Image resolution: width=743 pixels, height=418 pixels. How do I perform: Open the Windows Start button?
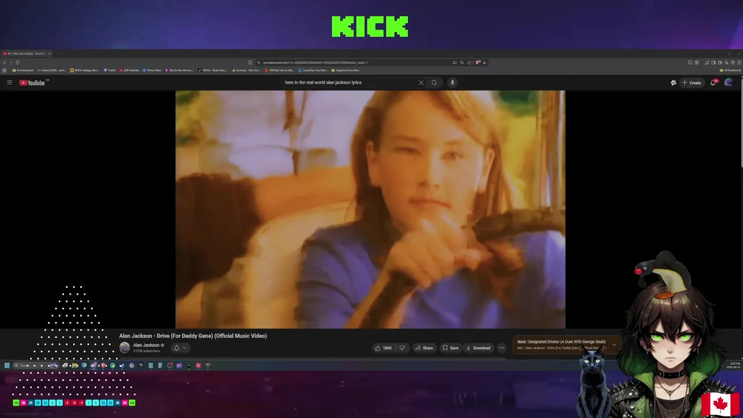tap(7, 365)
